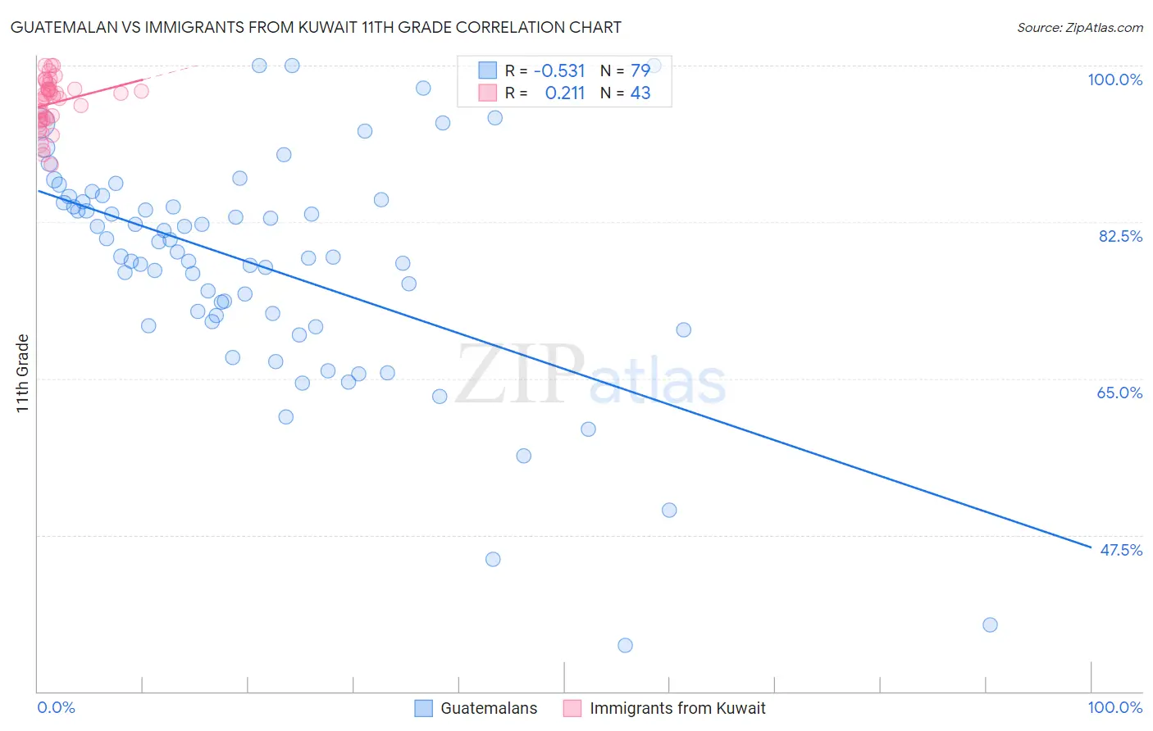The image size is (1153, 731).
Task: Click the chart title text
Action: (x=316, y=27)
